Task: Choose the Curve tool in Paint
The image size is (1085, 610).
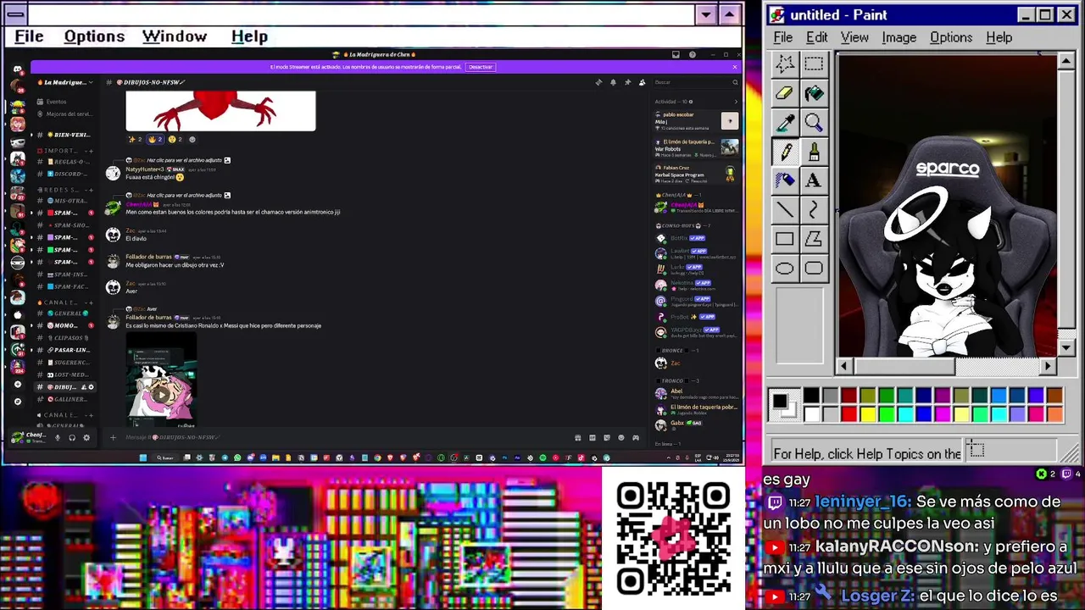Action: pyautogui.click(x=814, y=210)
